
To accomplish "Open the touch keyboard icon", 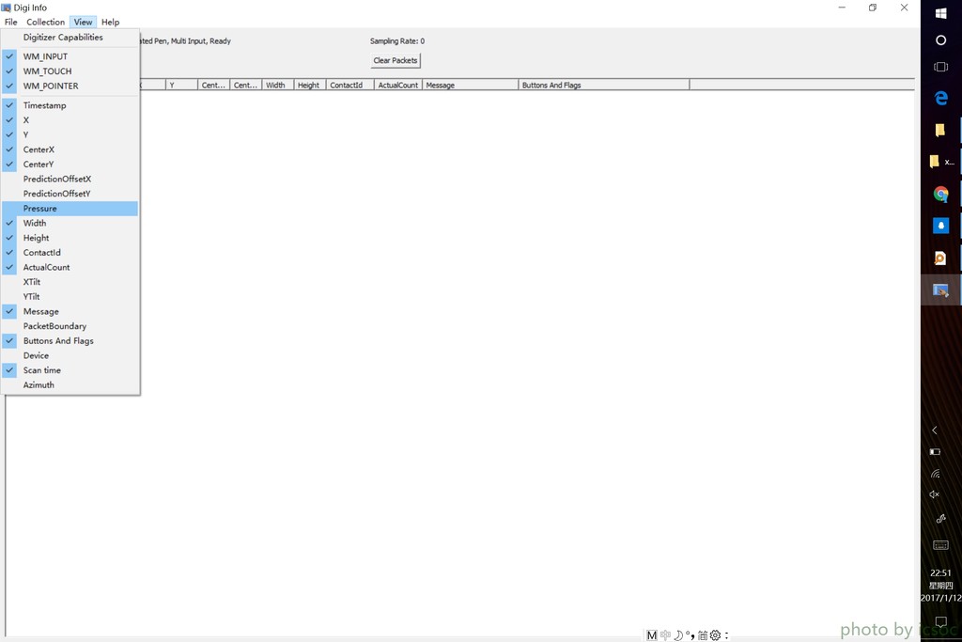I will point(940,545).
